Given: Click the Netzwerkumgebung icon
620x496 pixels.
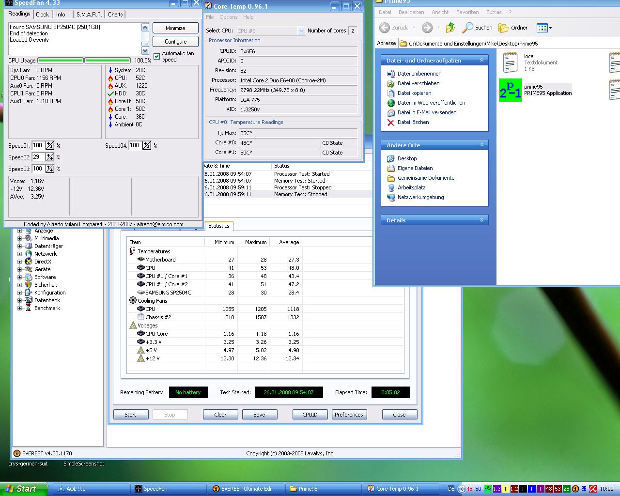Looking at the screenshot, I should pos(391,197).
